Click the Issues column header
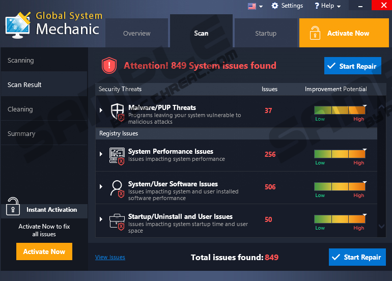 (269, 89)
